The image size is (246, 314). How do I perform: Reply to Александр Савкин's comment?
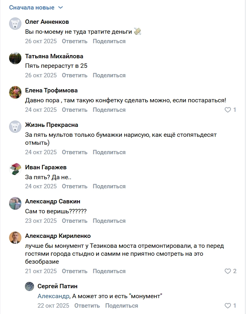point(75,221)
